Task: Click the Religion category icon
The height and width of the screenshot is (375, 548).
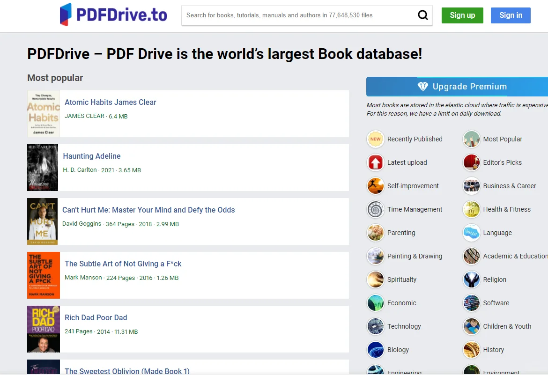Action: pos(472,279)
